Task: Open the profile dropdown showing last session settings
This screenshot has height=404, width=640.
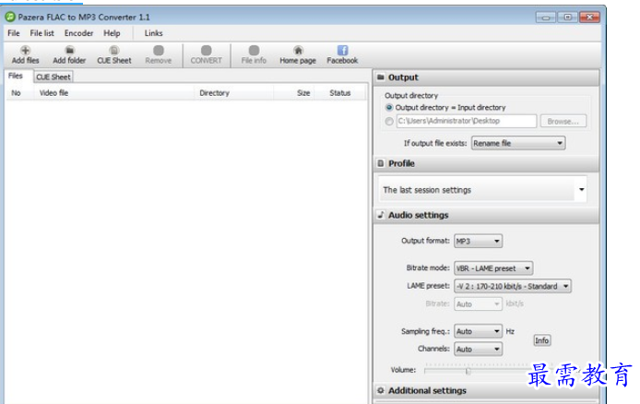Action: 483,190
